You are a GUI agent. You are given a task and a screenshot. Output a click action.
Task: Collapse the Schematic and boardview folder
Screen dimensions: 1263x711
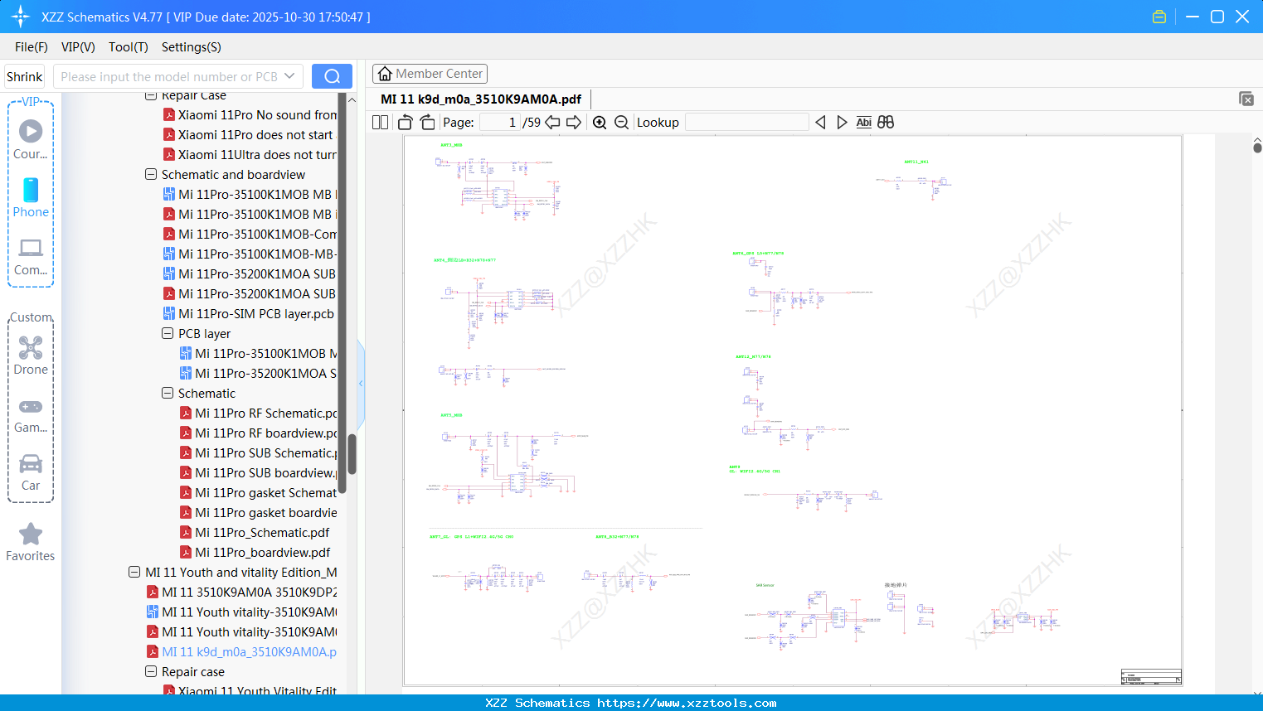151,175
